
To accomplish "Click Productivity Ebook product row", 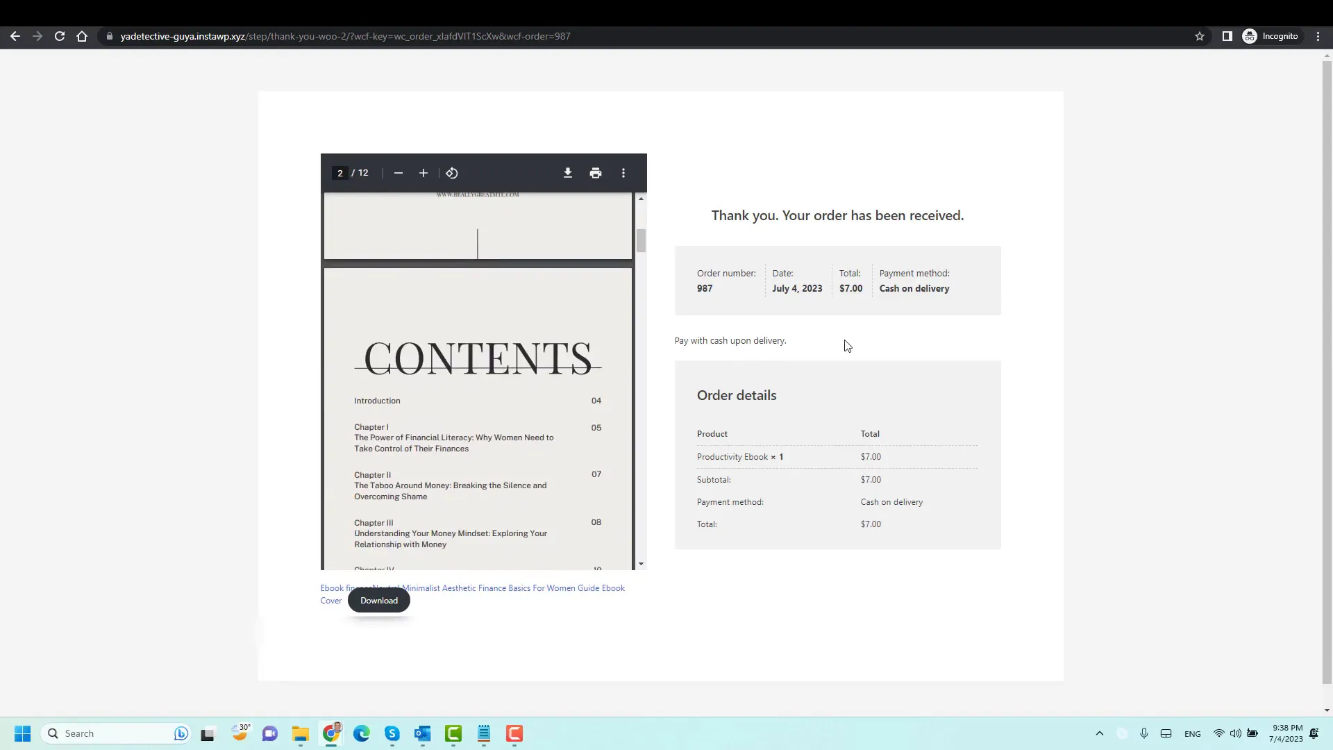I will point(837,457).
